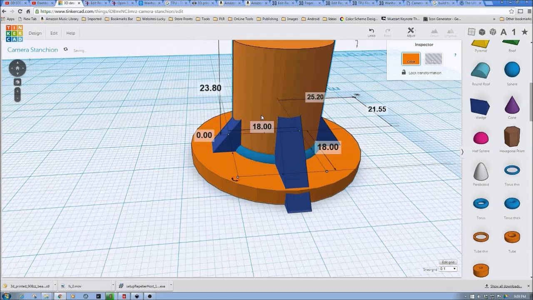Screen dimensions: 533x300
Task: Pick the Tube thin shape
Action: pos(481,237)
